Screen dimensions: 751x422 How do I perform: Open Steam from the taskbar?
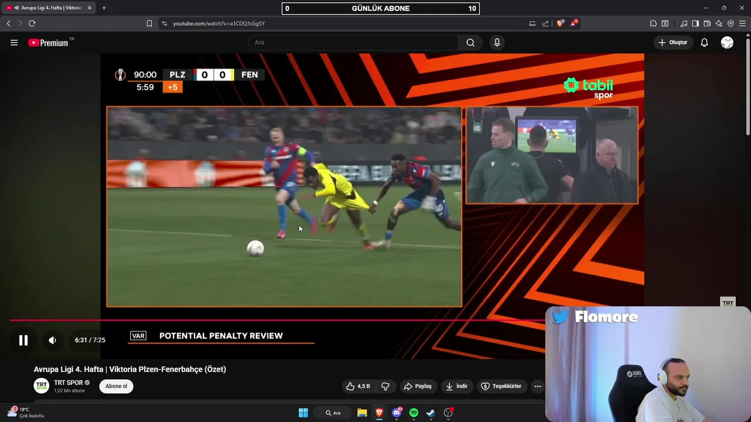click(x=431, y=413)
